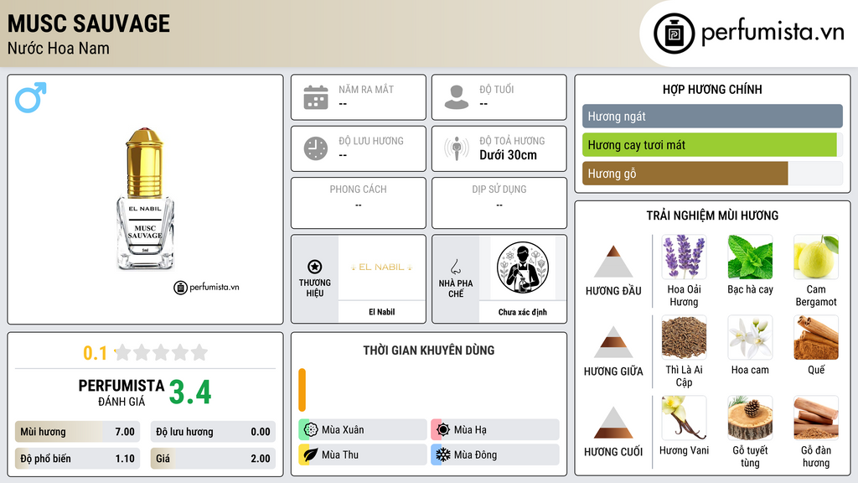Click the calendar icon for Năm ra mắt
858x483 pixels.
coord(316,97)
